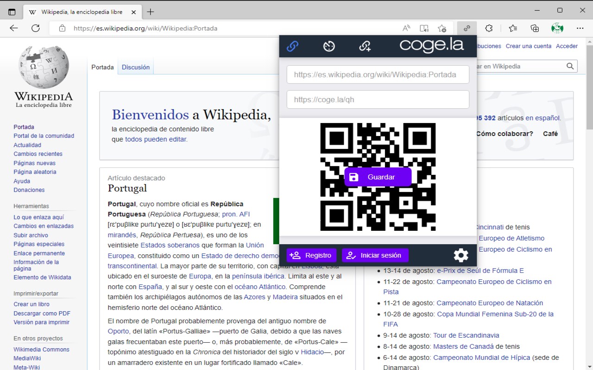Open the browser profile avatar
This screenshot has width=593, height=370.
click(x=557, y=28)
